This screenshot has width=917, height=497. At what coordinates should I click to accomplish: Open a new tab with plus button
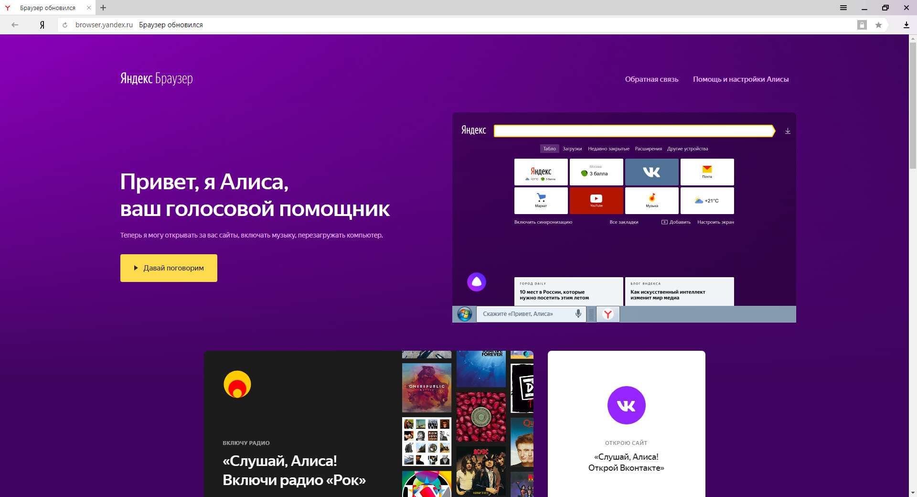click(x=103, y=8)
